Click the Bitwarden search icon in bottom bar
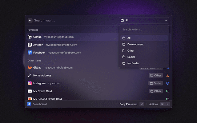The height and width of the screenshot is (123, 197). 29,104
